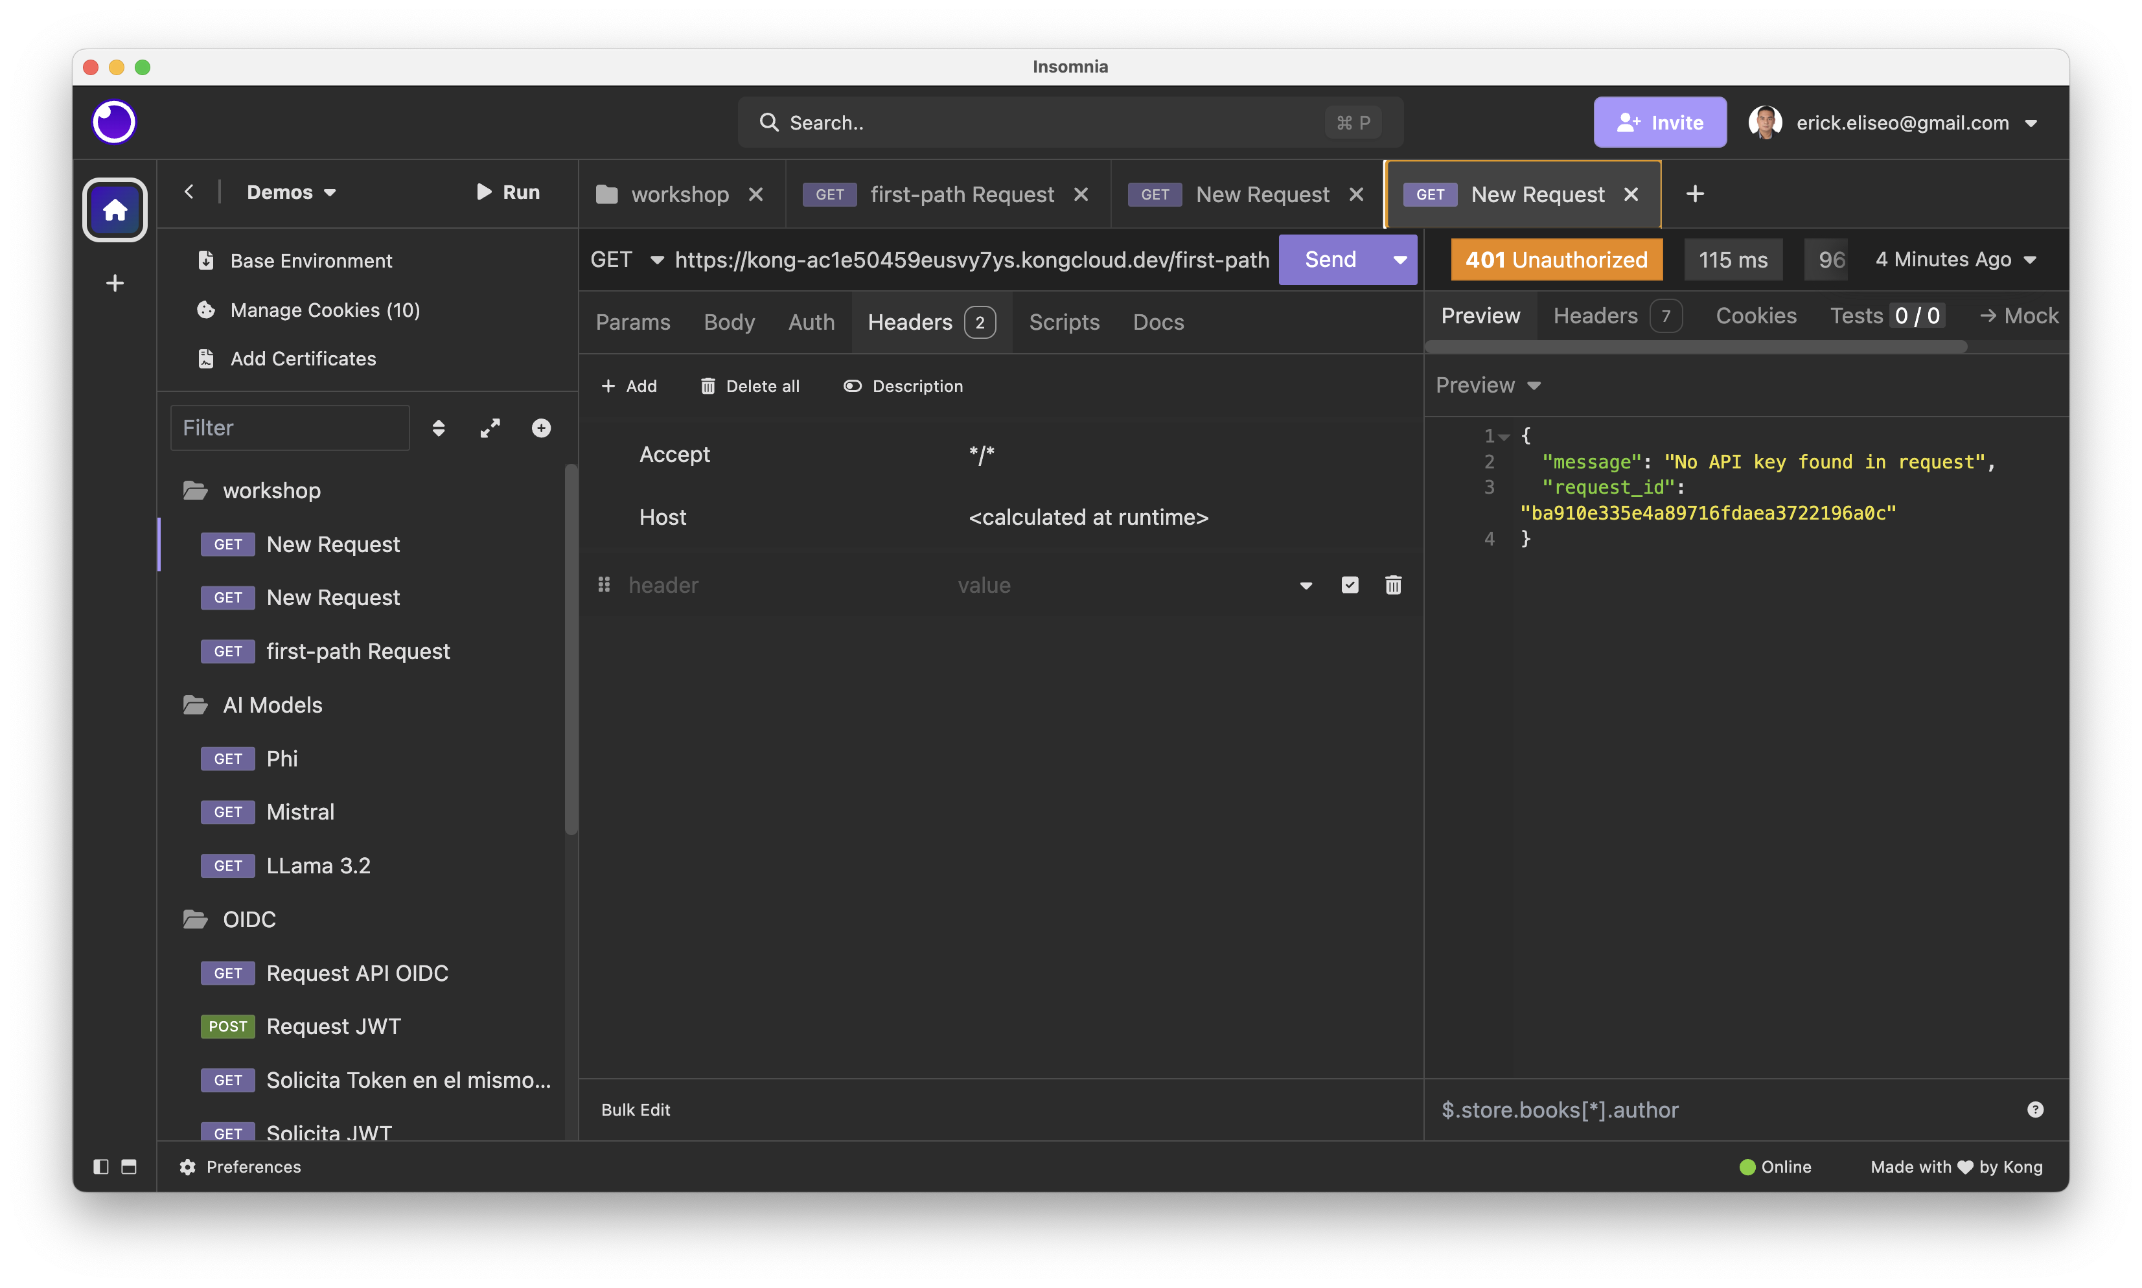The height and width of the screenshot is (1288, 2142).
Task: Switch to the Auth tab
Action: (811, 322)
